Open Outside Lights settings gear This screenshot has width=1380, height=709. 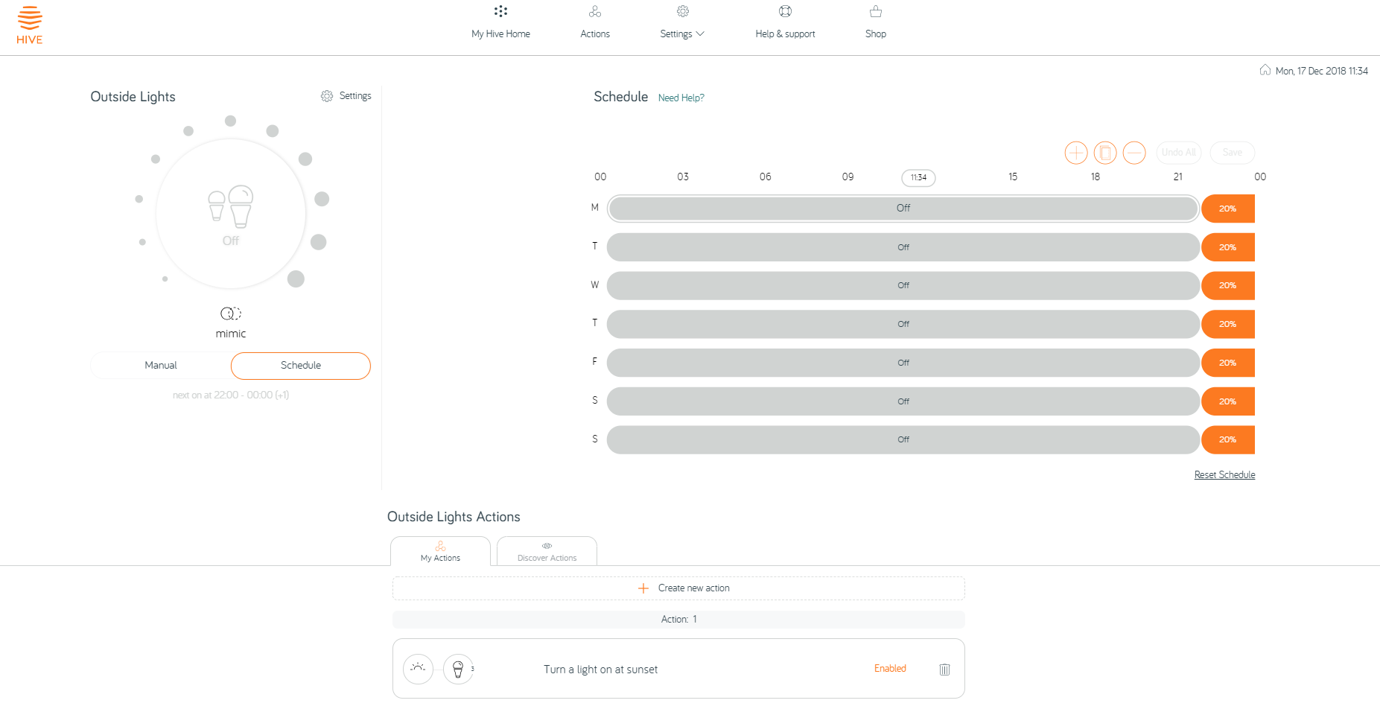click(327, 96)
